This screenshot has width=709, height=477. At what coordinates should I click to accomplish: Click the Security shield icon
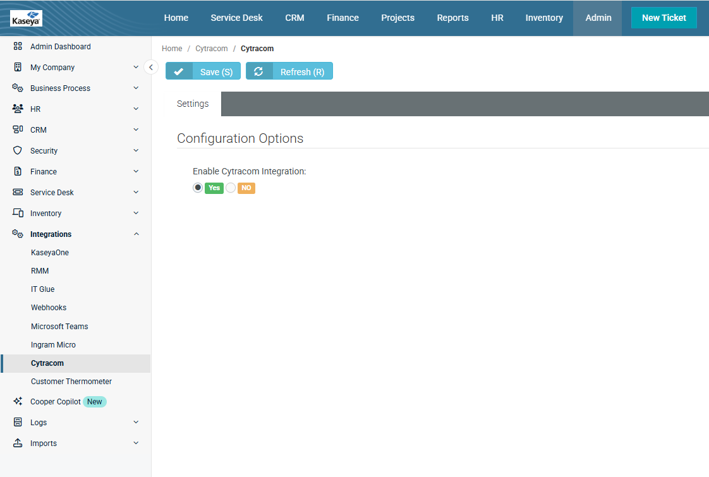pos(18,150)
